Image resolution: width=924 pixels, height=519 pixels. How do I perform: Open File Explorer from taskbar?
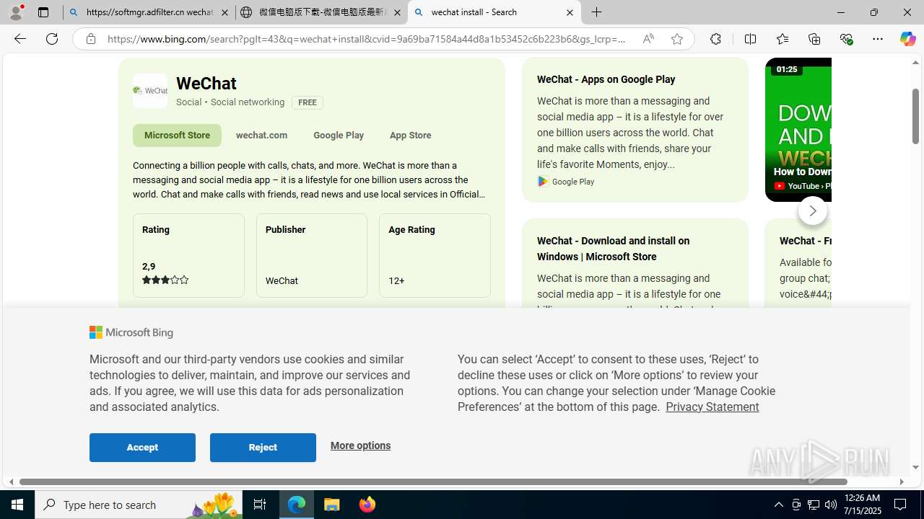(332, 505)
